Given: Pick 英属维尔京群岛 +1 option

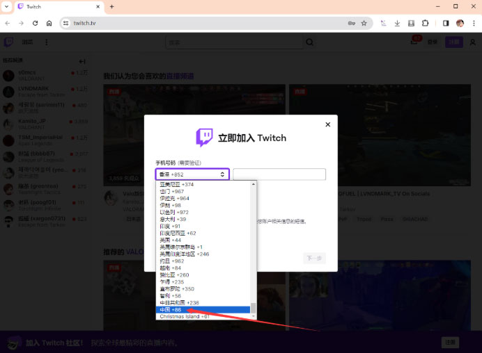Looking at the screenshot, I should [x=203, y=247].
